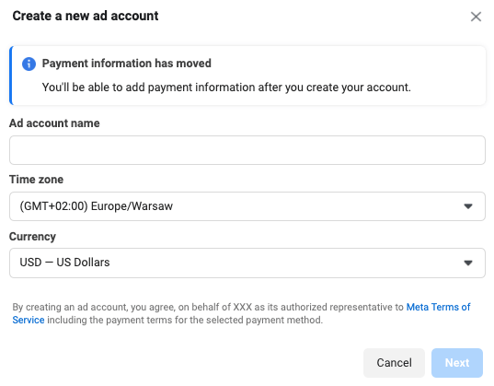Click the Ad account name text field
Image resolution: width=494 pixels, height=386 pixels.
(247, 150)
